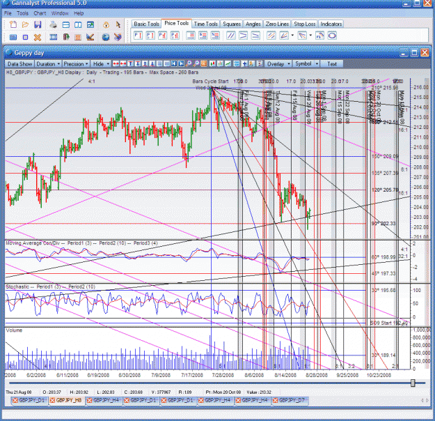Image resolution: width=435 pixels, height=421 pixels.
Task: Select the arrow pointer tool
Action: pyautogui.click(x=118, y=24)
